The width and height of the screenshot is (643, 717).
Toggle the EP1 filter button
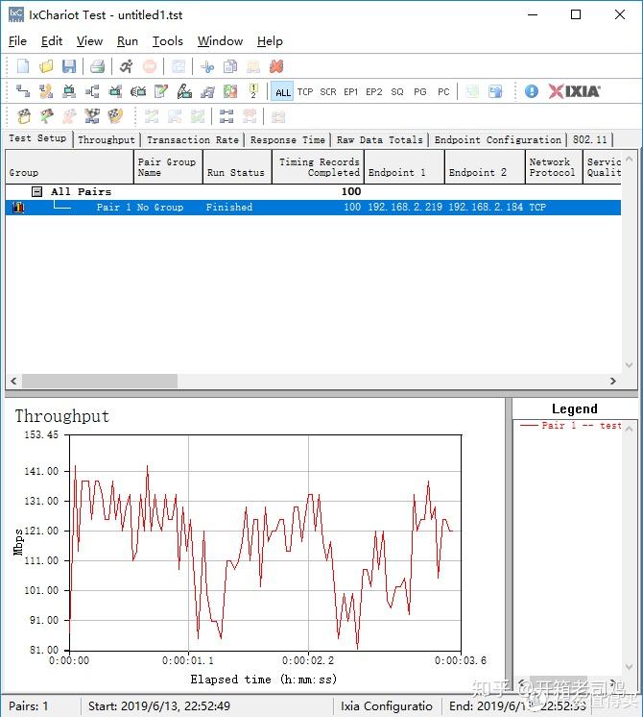tap(350, 92)
